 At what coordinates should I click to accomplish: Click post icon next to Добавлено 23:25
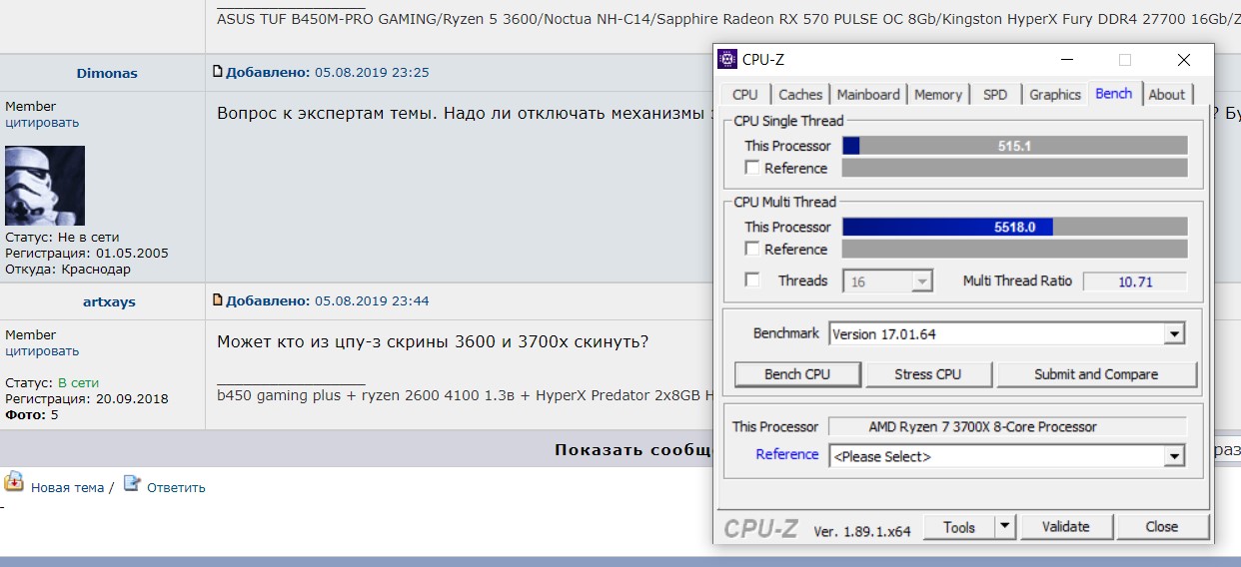(x=218, y=72)
